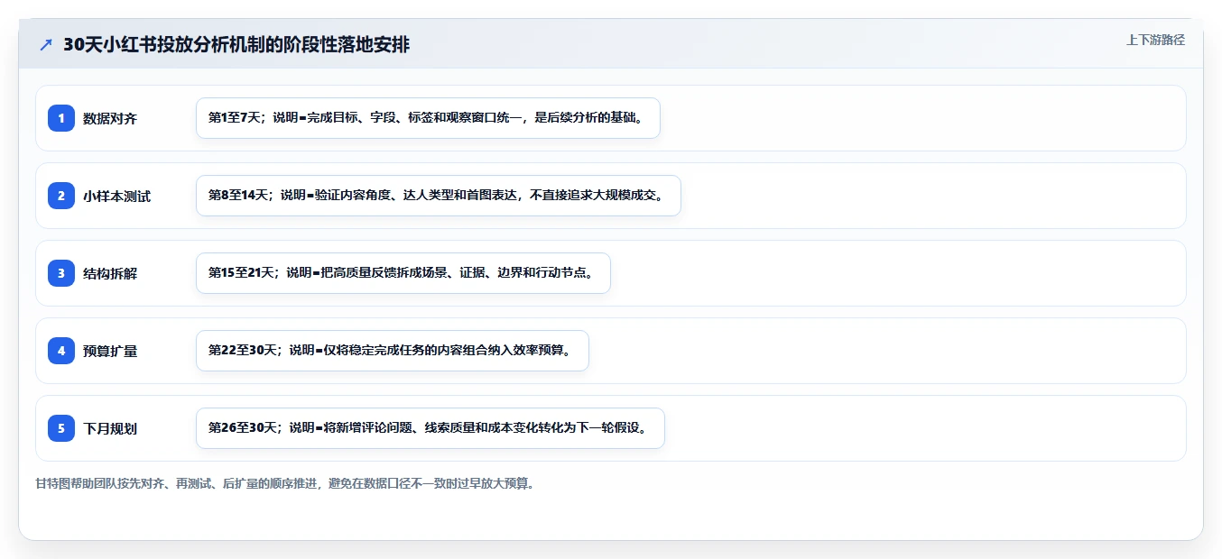This screenshot has width=1222, height=559.
Task: Click the 第1至7天 description box
Action: [x=428, y=118]
